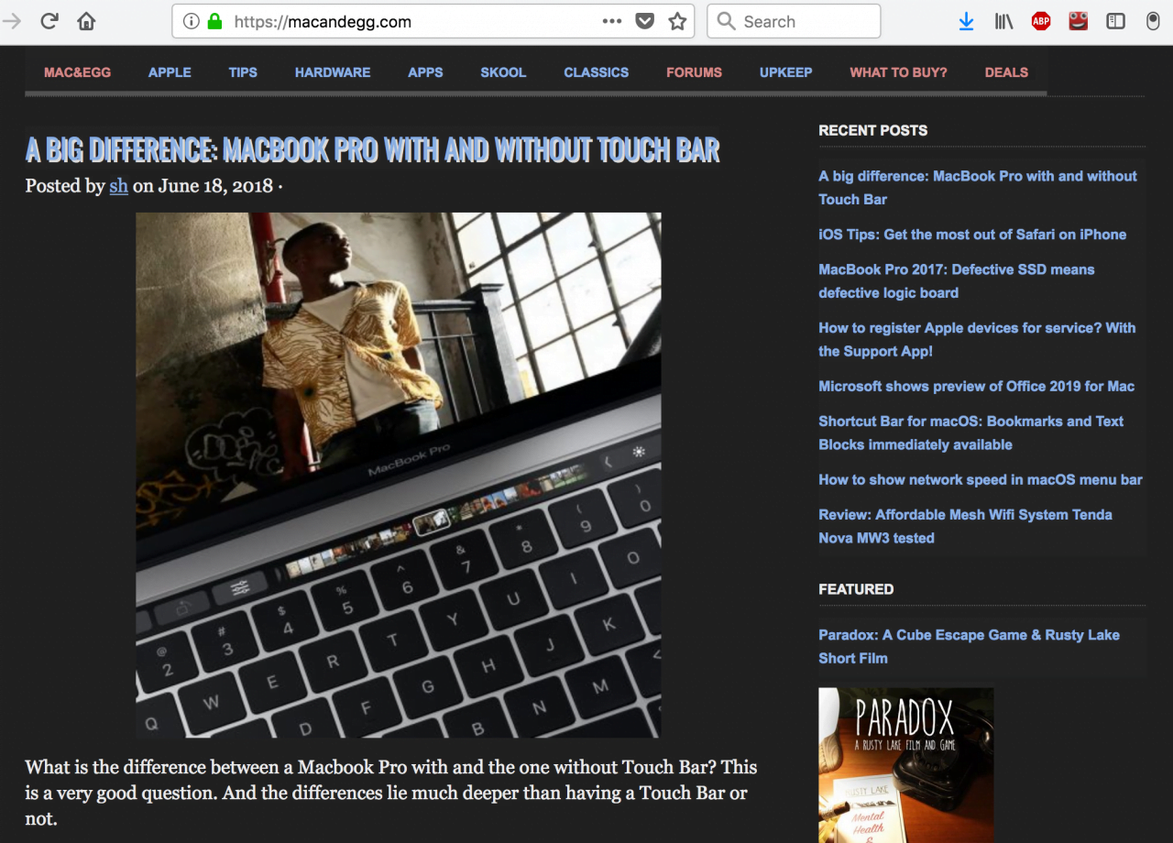1173x843 pixels.
Task: Open the downloads arrow panel
Action: (x=966, y=21)
